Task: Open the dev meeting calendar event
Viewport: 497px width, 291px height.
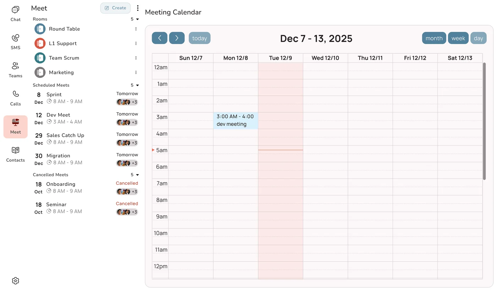Action: pos(236,120)
